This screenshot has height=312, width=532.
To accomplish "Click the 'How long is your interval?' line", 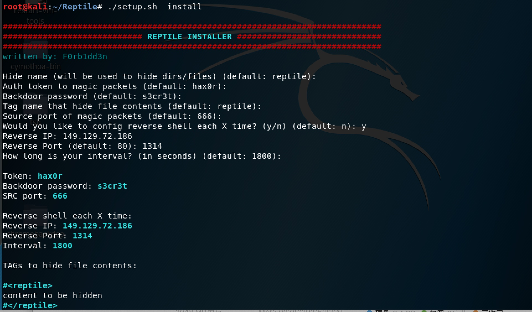I will coord(142,156).
